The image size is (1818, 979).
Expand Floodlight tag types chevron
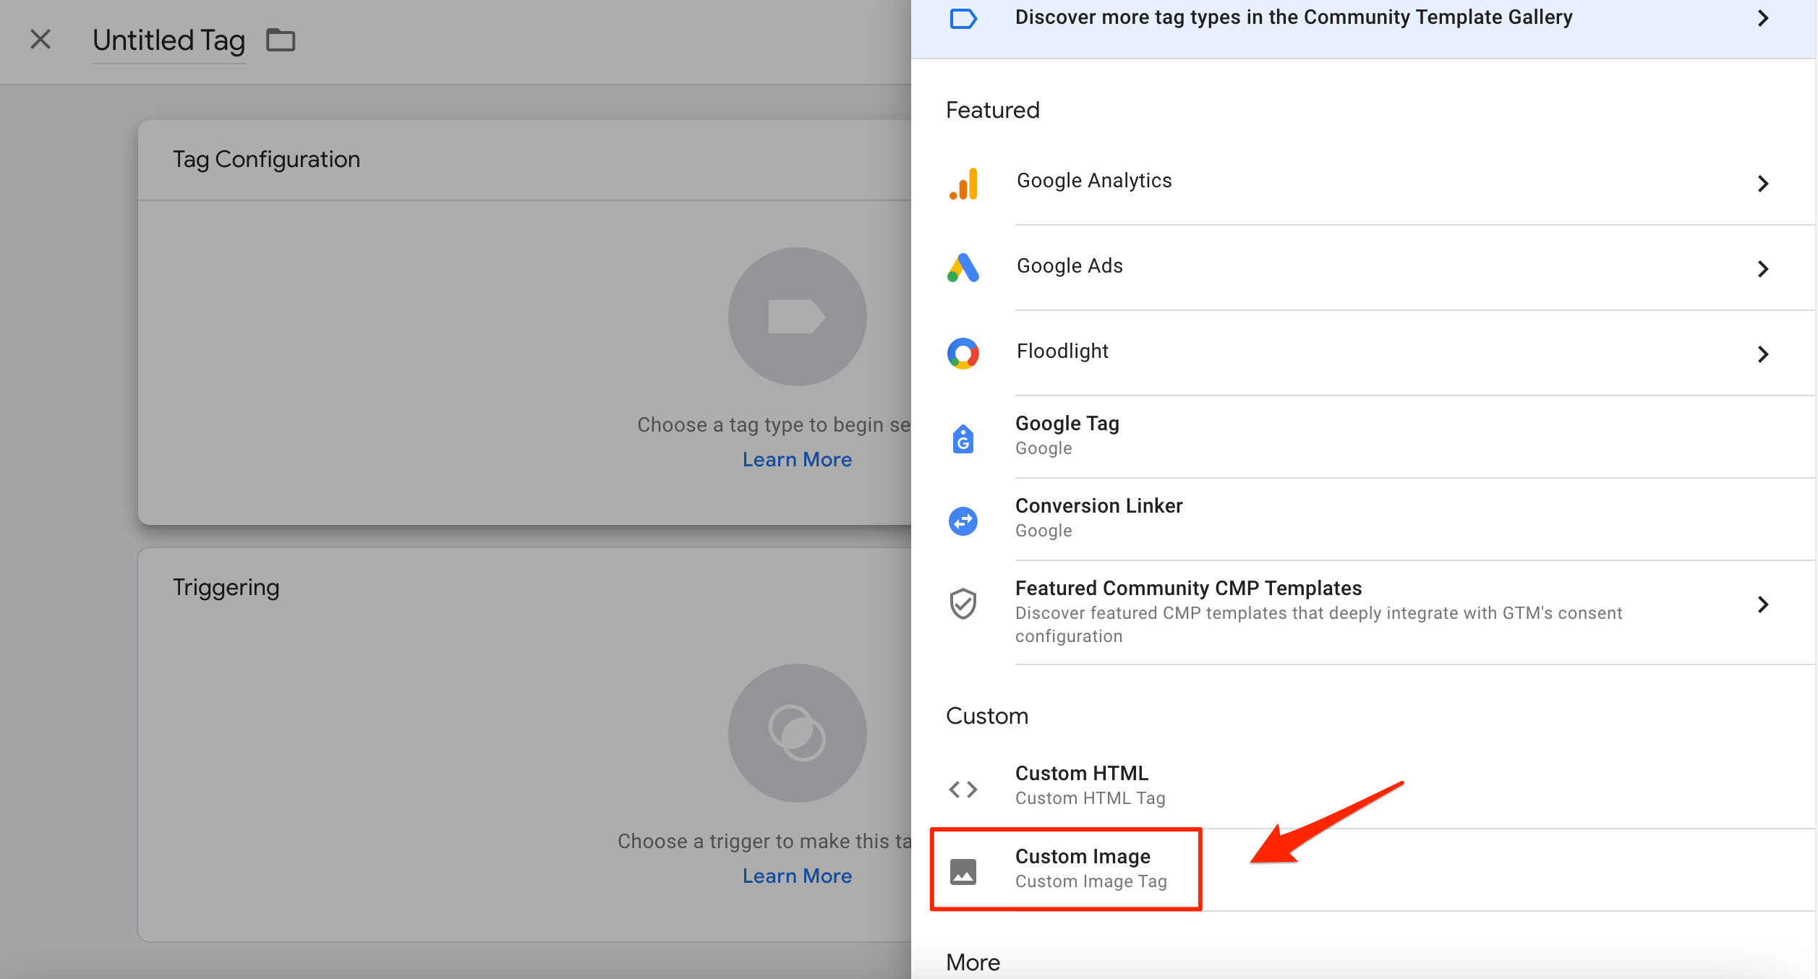coord(1763,354)
